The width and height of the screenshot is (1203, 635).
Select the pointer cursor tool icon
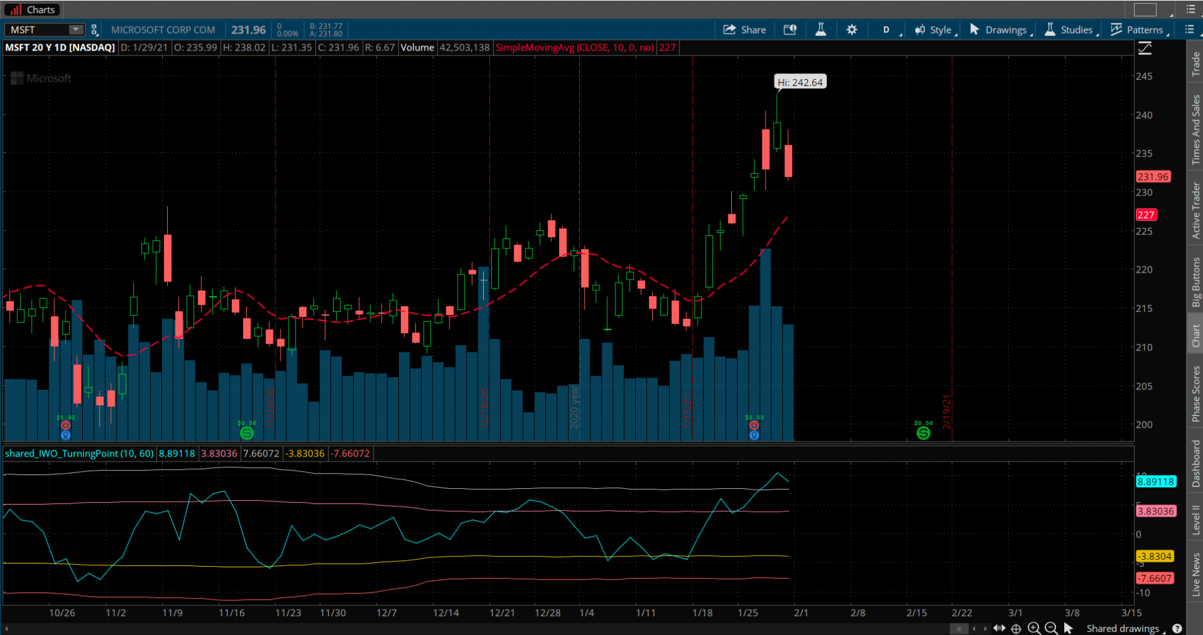(1069, 628)
